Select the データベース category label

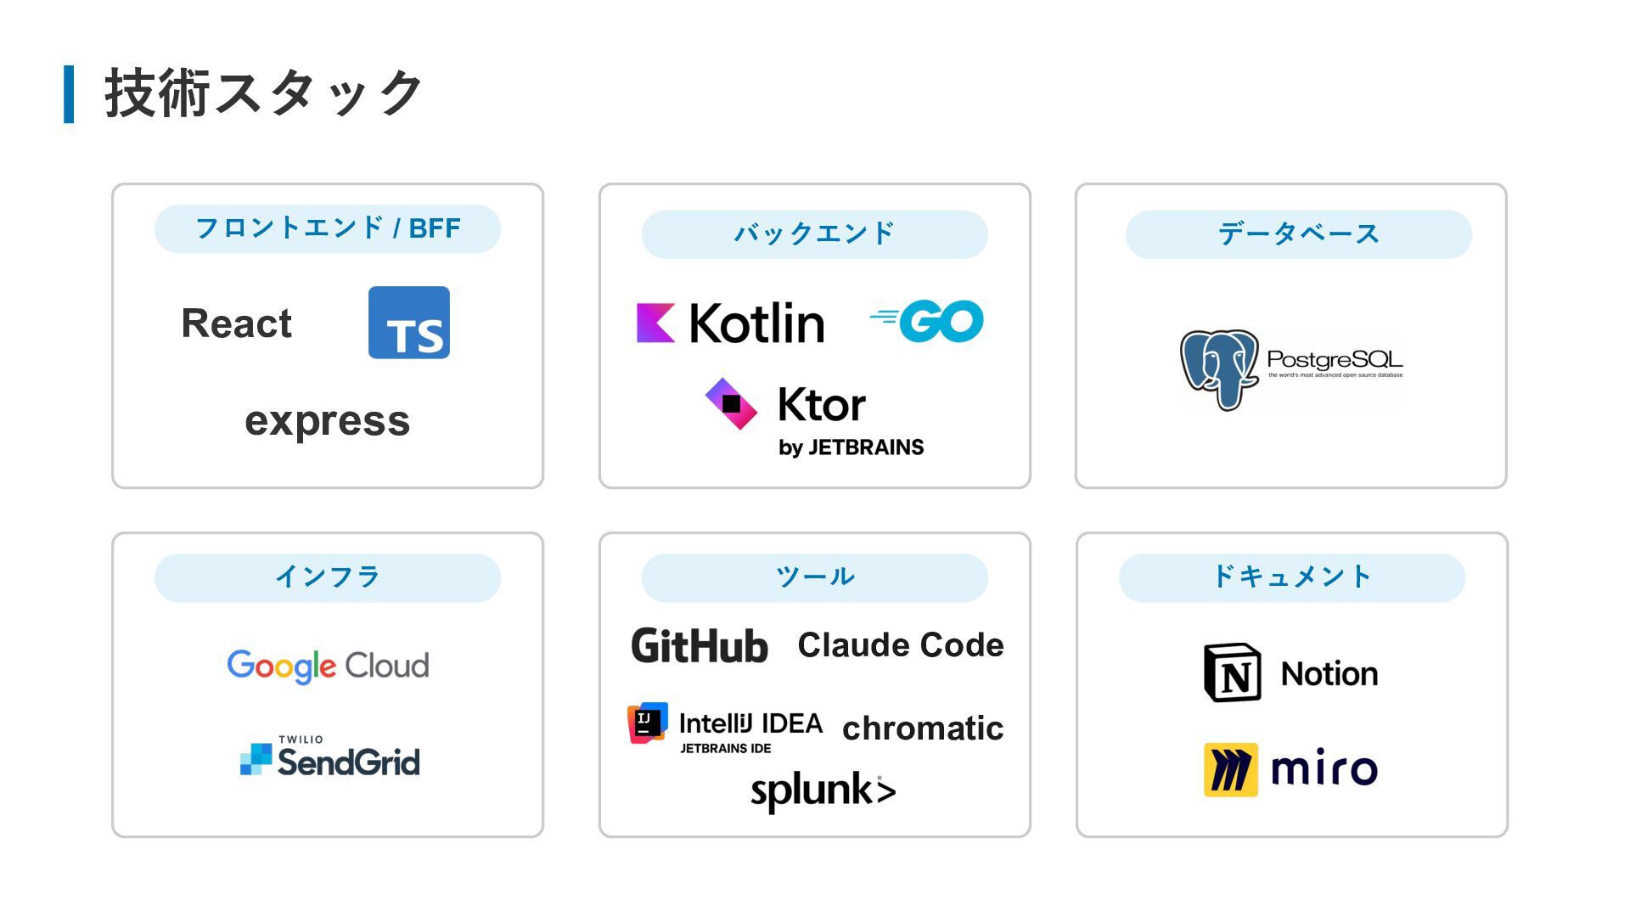pos(1299,234)
